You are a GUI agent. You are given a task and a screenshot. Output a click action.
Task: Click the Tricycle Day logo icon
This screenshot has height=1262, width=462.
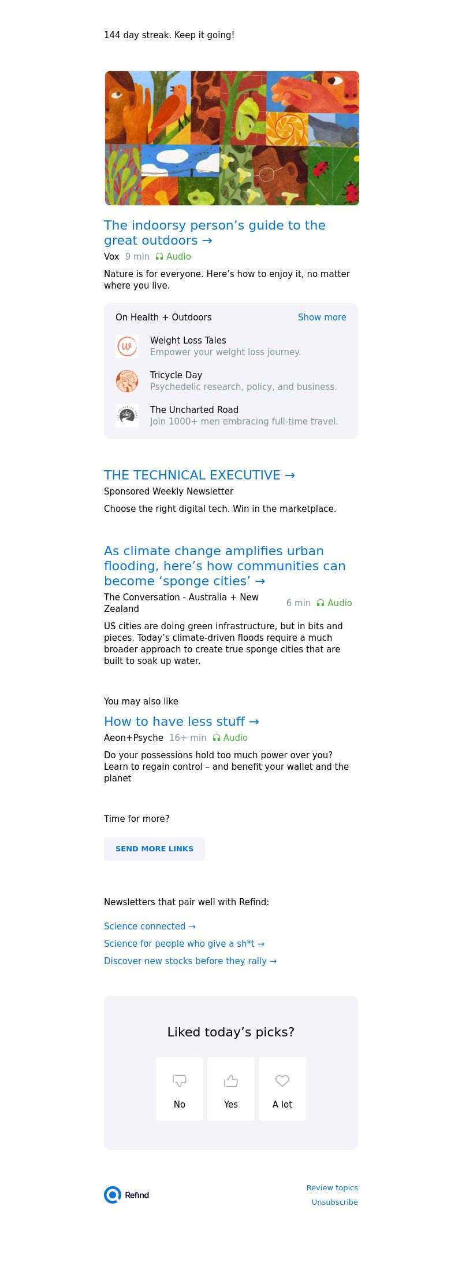coord(127,381)
